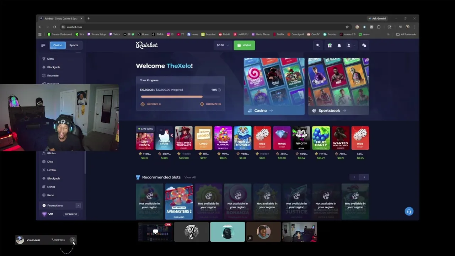Click View All next to Recommended Slots
Image resolution: width=455 pixels, height=256 pixels.
pos(190,177)
